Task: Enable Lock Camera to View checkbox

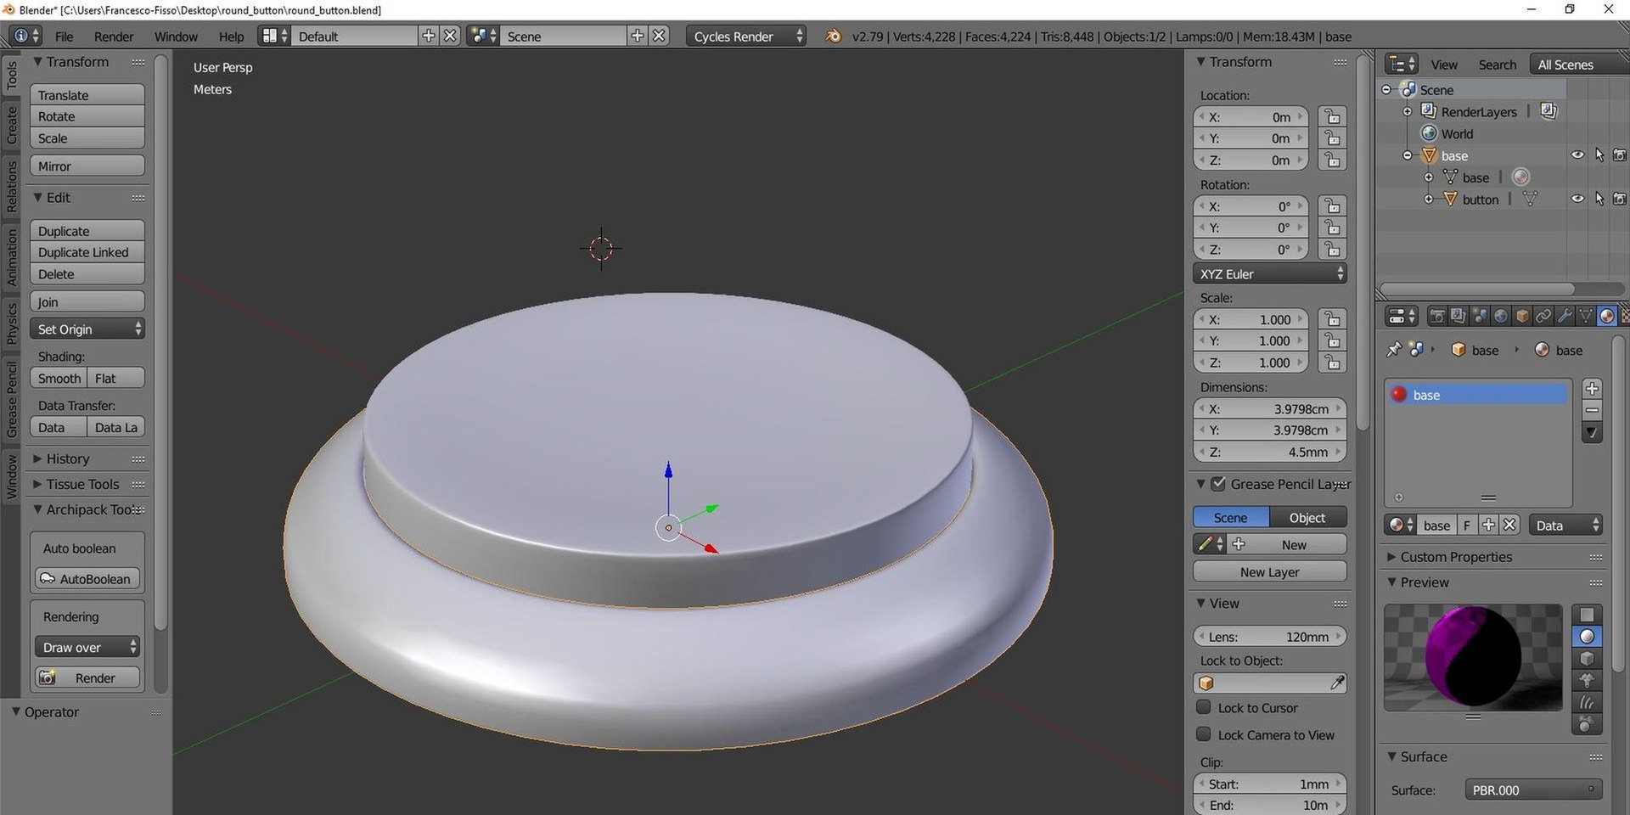Action: (x=1203, y=734)
